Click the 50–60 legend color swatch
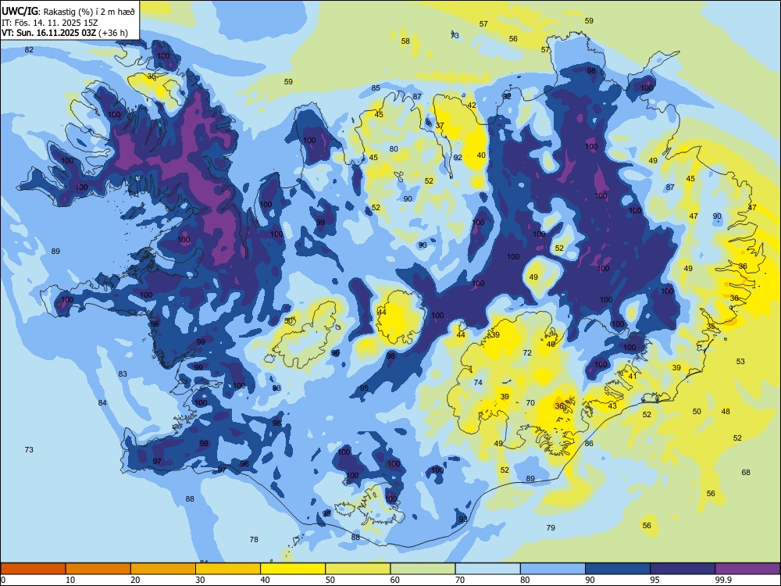The height and width of the screenshot is (586, 781). coord(358,569)
